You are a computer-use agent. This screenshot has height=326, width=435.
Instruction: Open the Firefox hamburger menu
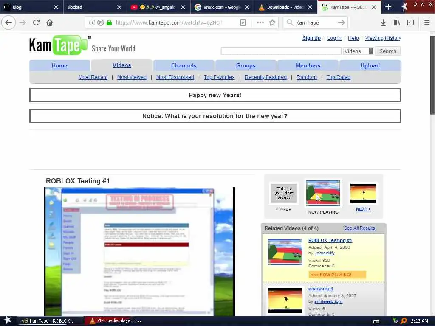427,23
